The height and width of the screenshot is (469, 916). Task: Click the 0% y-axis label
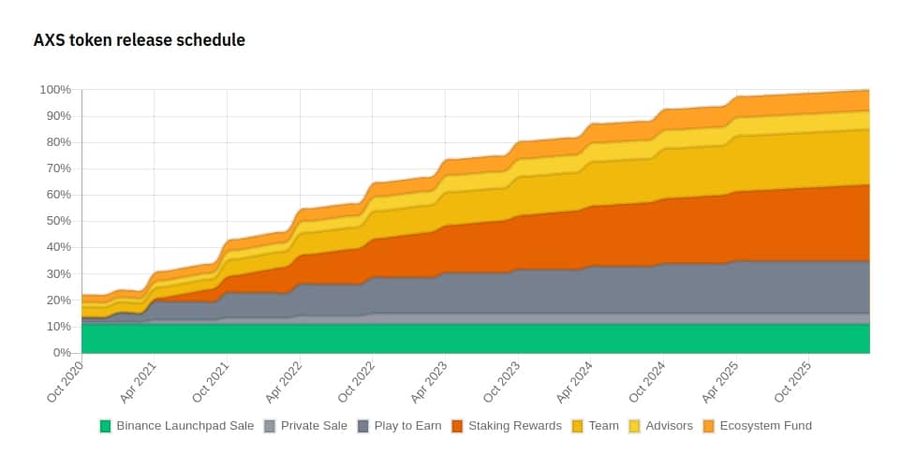(62, 353)
